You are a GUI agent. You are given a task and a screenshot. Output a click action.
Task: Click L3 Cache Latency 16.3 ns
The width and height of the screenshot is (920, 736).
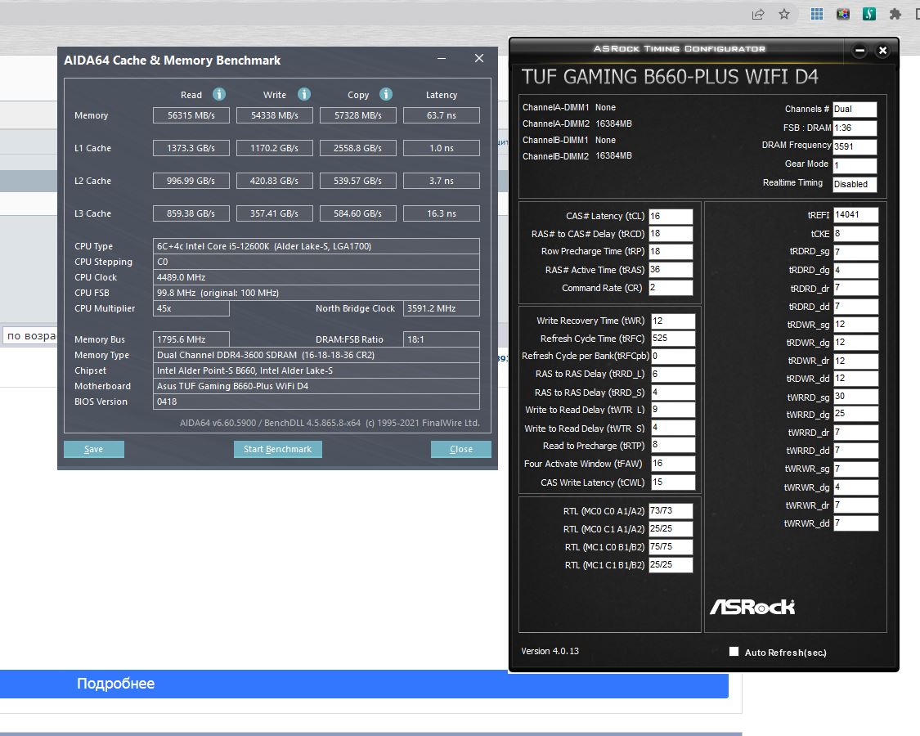pos(442,213)
